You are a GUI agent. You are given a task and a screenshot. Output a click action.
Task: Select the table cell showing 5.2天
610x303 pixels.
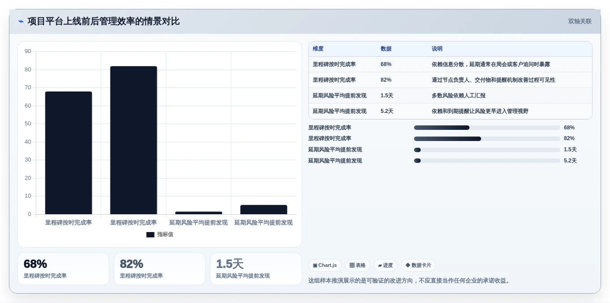pos(387,111)
